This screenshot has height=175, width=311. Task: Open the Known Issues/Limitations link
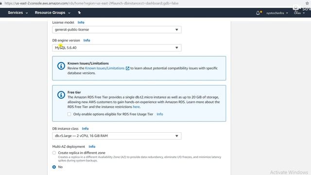click(x=105, y=68)
